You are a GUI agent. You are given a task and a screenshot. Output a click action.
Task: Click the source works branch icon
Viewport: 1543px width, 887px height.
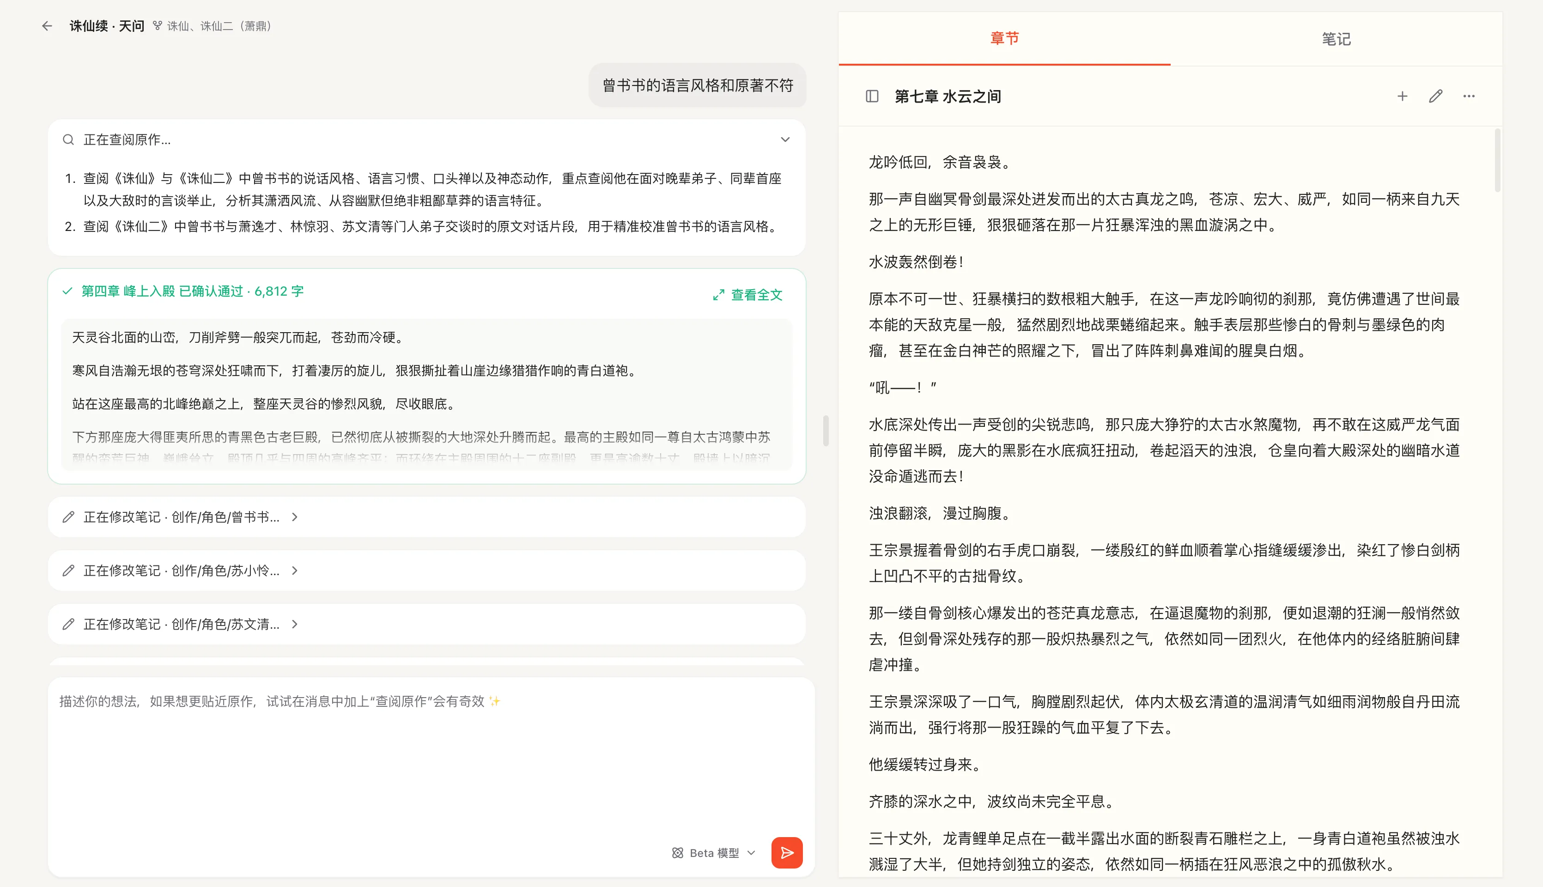pyautogui.click(x=157, y=25)
